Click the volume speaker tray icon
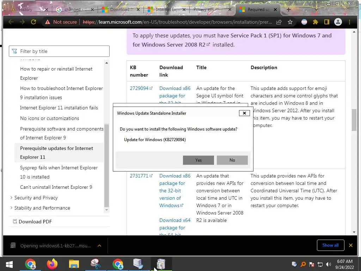The width and height of the screenshot is (361, 271). (x=329, y=264)
